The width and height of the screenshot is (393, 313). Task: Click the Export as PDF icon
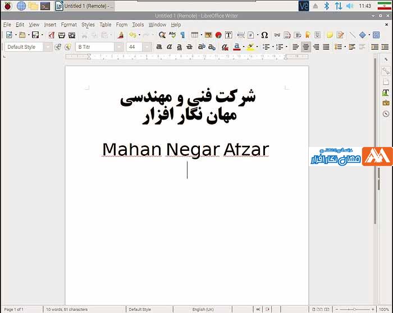[x=52, y=35]
